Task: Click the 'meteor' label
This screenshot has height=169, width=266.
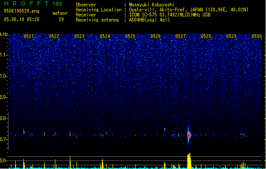Action: (x=60, y=13)
